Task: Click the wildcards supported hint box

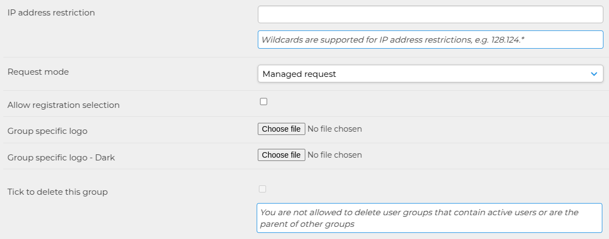Action: [x=430, y=40]
